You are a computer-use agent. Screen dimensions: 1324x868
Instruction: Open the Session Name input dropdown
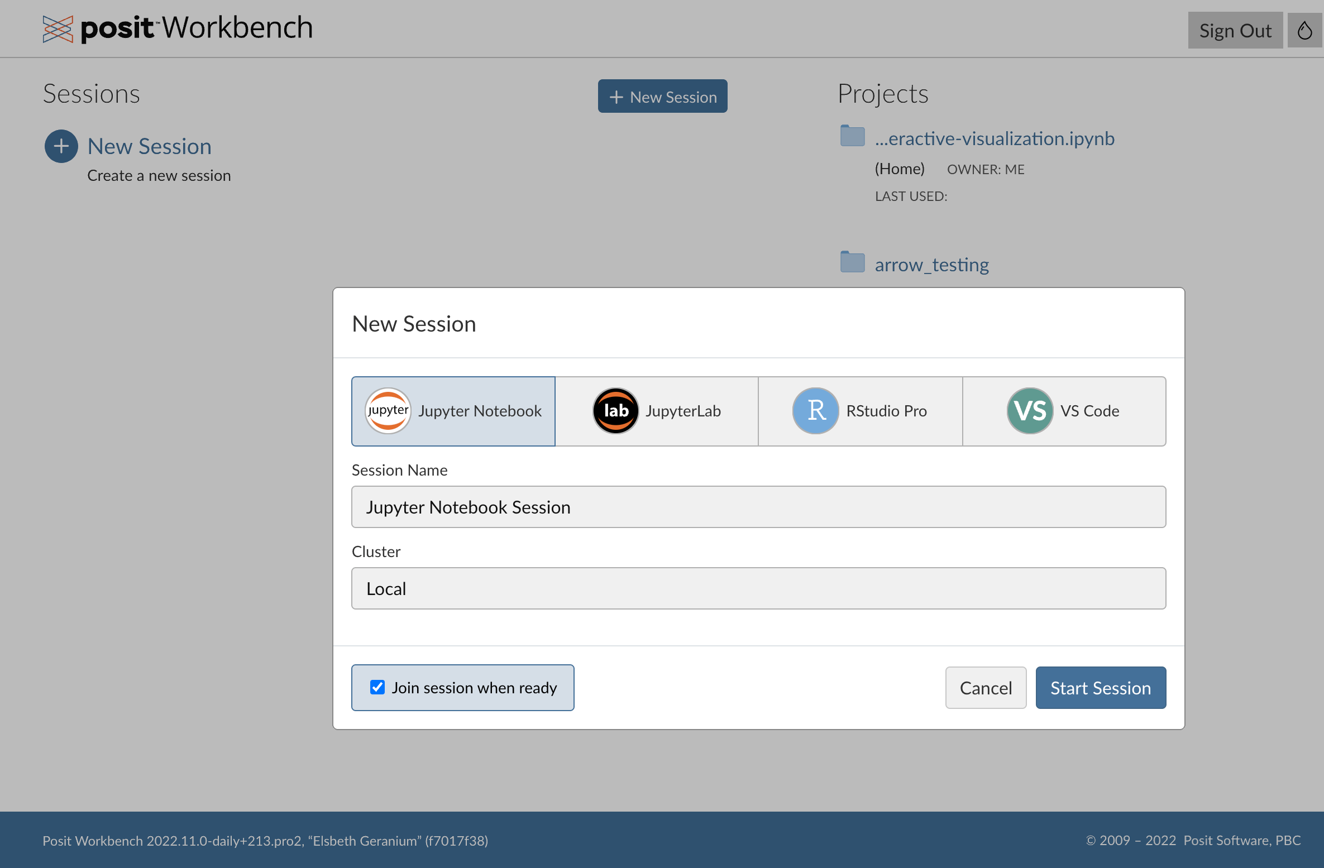(759, 507)
